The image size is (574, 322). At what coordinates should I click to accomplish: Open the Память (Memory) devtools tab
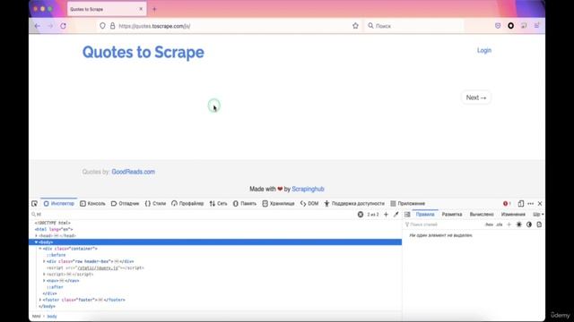pos(245,203)
